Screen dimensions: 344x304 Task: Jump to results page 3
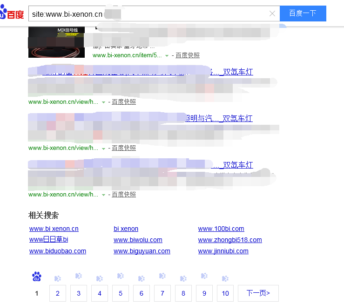[79, 293]
